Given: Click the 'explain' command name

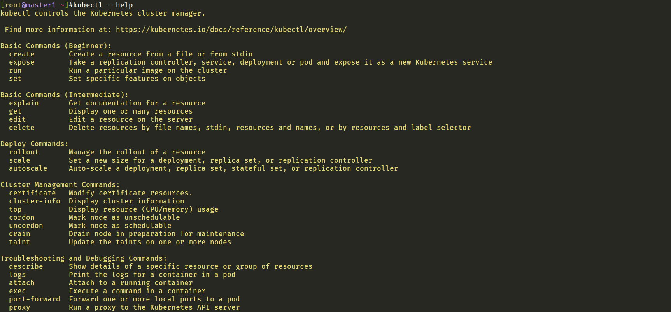Looking at the screenshot, I should pyautogui.click(x=24, y=103).
